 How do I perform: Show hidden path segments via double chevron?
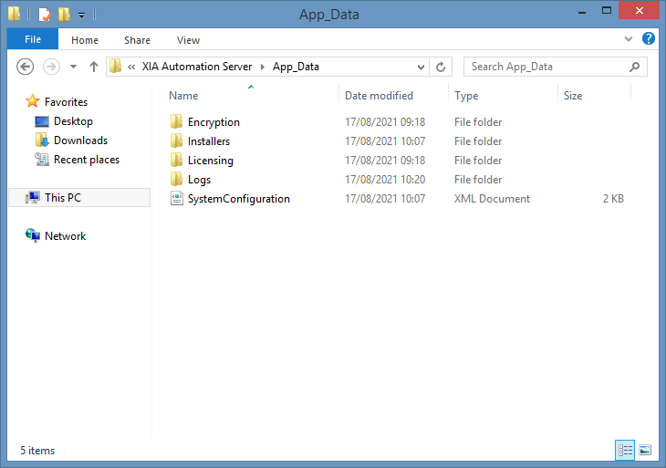[x=131, y=67]
